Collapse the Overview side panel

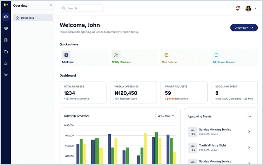tap(51, 6)
